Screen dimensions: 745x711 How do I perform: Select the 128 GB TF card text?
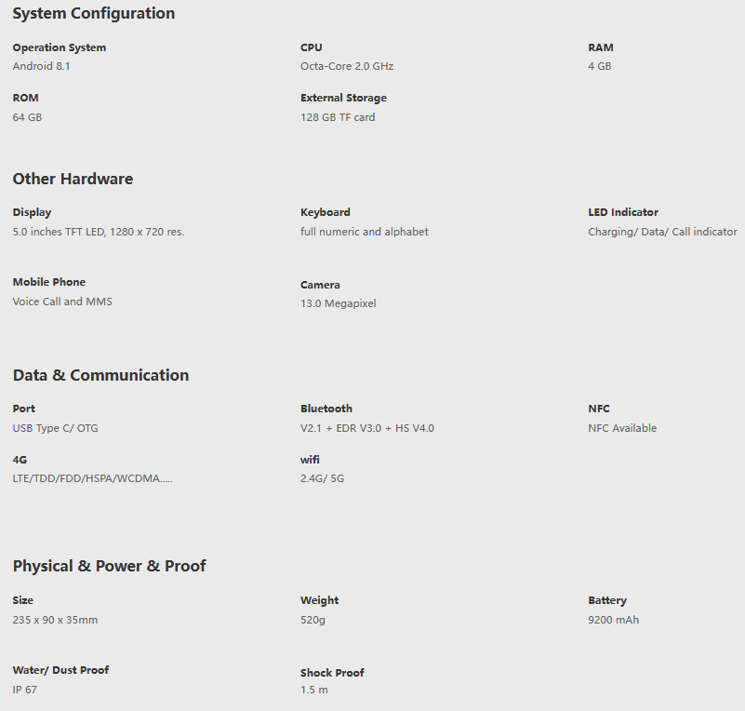[338, 117]
